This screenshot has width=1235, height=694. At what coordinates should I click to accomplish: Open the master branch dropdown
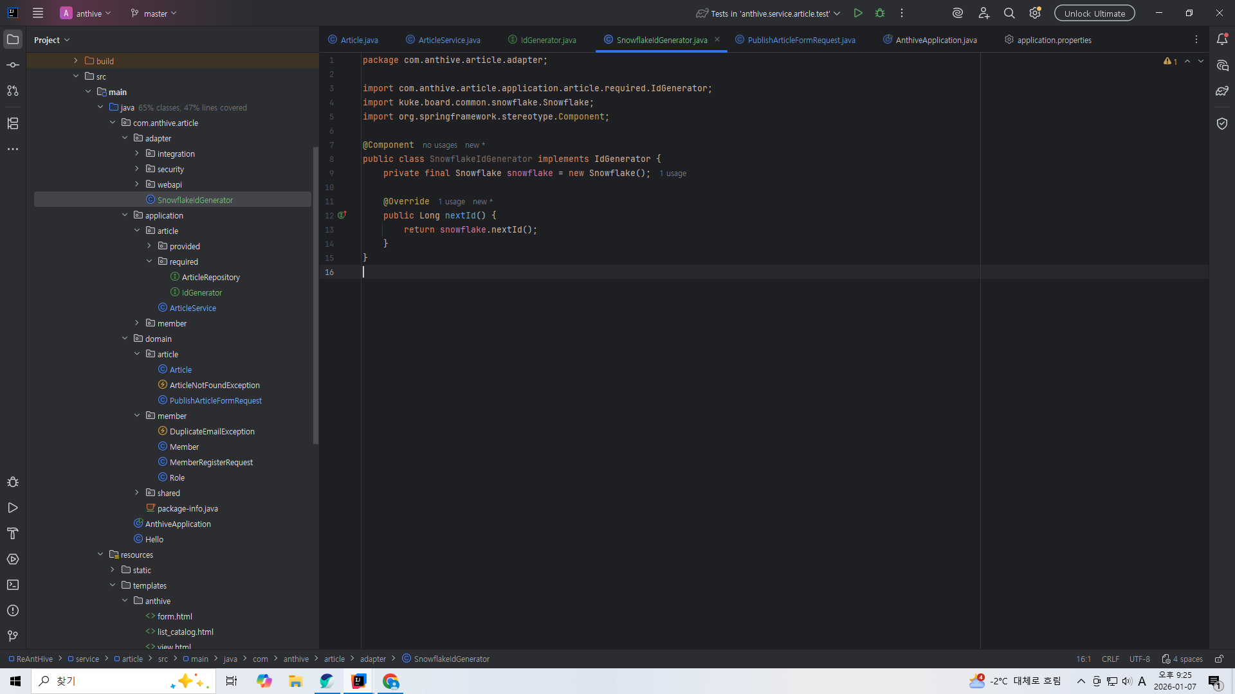click(x=154, y=13)
